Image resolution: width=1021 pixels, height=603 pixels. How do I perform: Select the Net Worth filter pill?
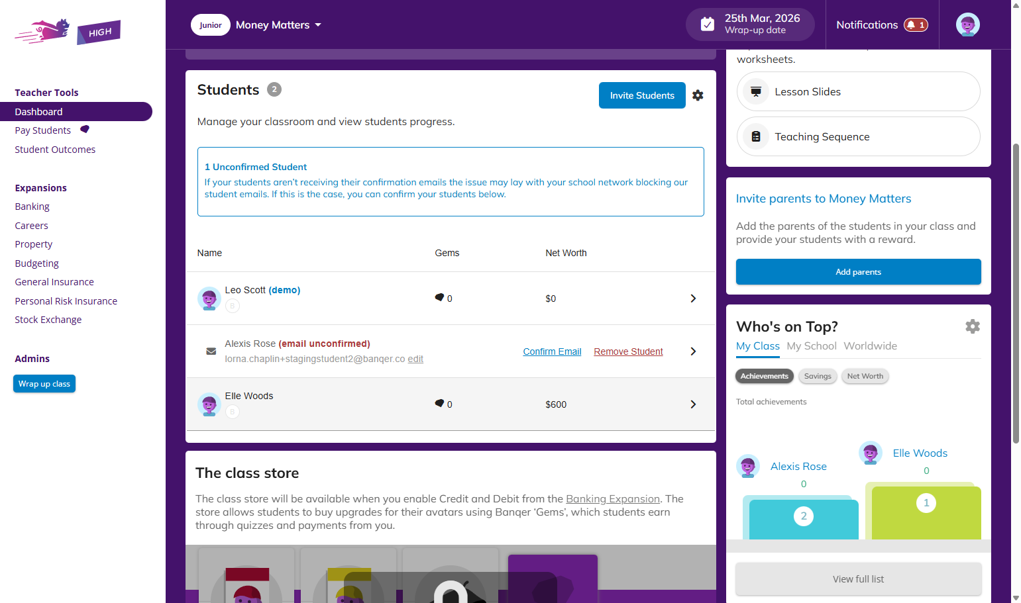click(x=865, y=376)
